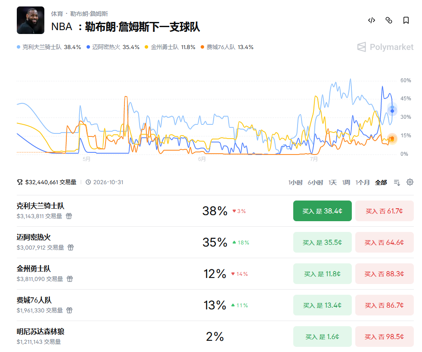Image resolution: width=422 pixels, height=352 pixels.
Task: Buy No on Cavaliers at 61.7¢
Action: 384,211
